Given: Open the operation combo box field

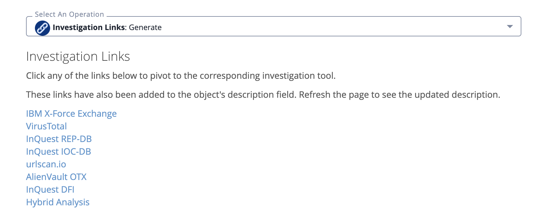Looking at the screenshot, I should [x=273, y=27].
